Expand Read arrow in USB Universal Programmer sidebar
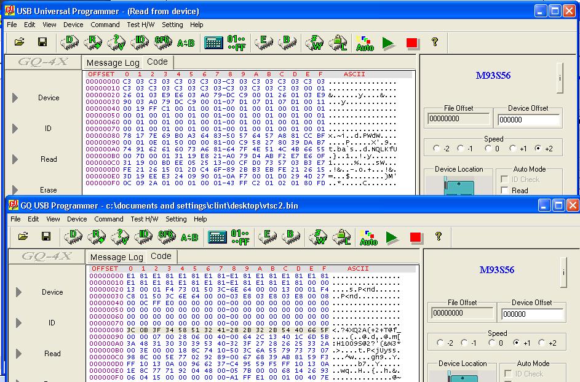The image size is (580, 382). [15, 159]
